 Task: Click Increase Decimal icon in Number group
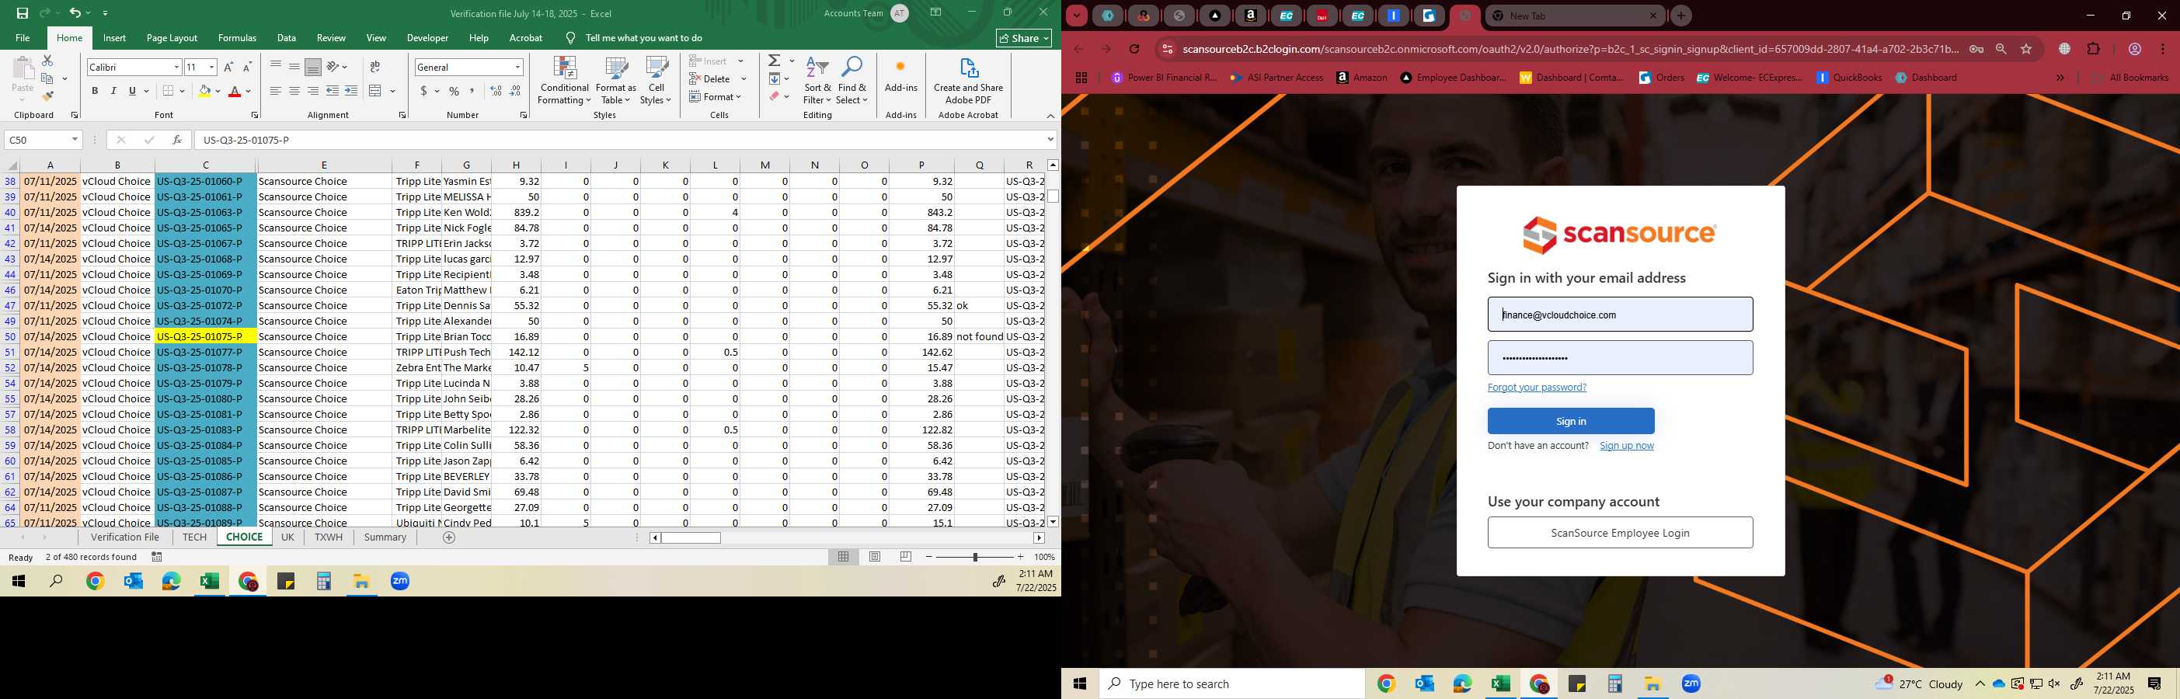pyautogui.click(x=496, y=91)
